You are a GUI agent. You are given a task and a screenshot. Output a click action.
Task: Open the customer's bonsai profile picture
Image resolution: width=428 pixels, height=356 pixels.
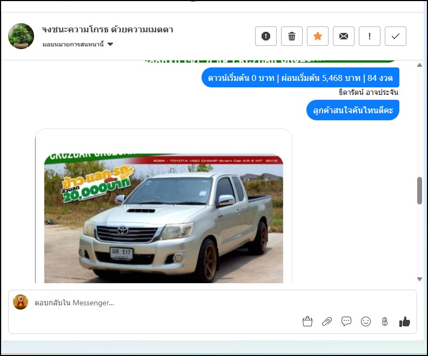(21, 36)
